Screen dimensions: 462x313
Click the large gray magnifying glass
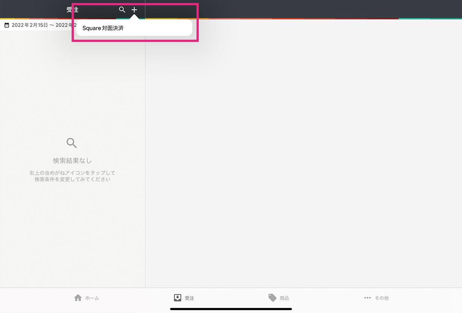click(x=72, y=143)
